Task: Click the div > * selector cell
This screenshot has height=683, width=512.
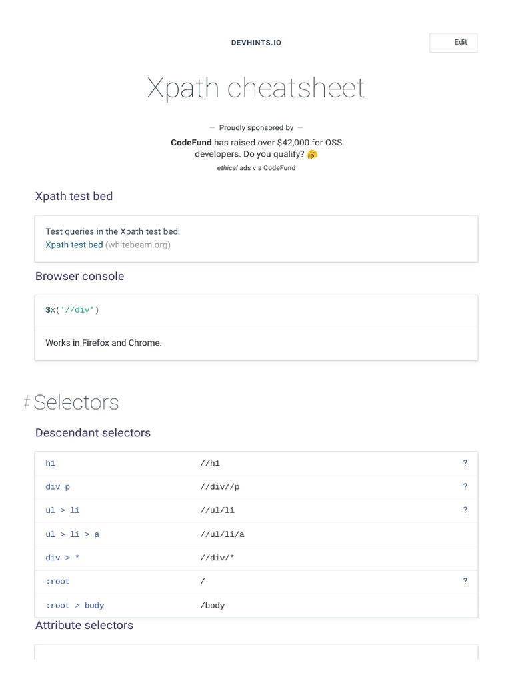Action: tap(62, 558)
